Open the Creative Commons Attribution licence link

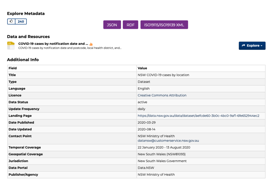[x=162, y=95]
